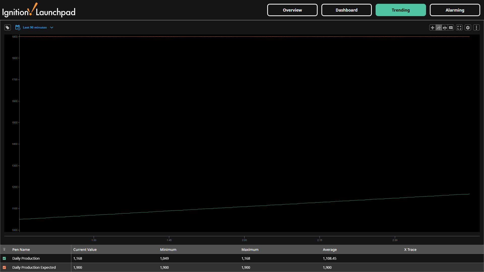Screen dimensions: 484x272
Task: Click the Trending button
Action: click(401, 10)
